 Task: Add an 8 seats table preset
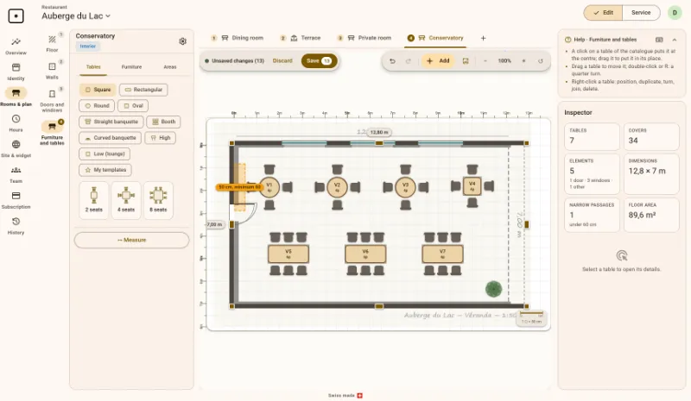[158, 200]
